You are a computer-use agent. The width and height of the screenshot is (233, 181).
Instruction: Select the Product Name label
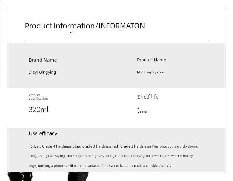[151, 60]
